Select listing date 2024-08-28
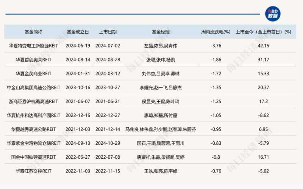Screen dimensions: 303x189 (x=108, y=60)
